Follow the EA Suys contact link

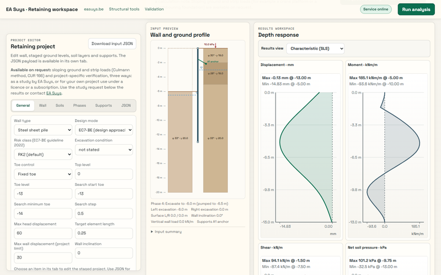(53, 93)
